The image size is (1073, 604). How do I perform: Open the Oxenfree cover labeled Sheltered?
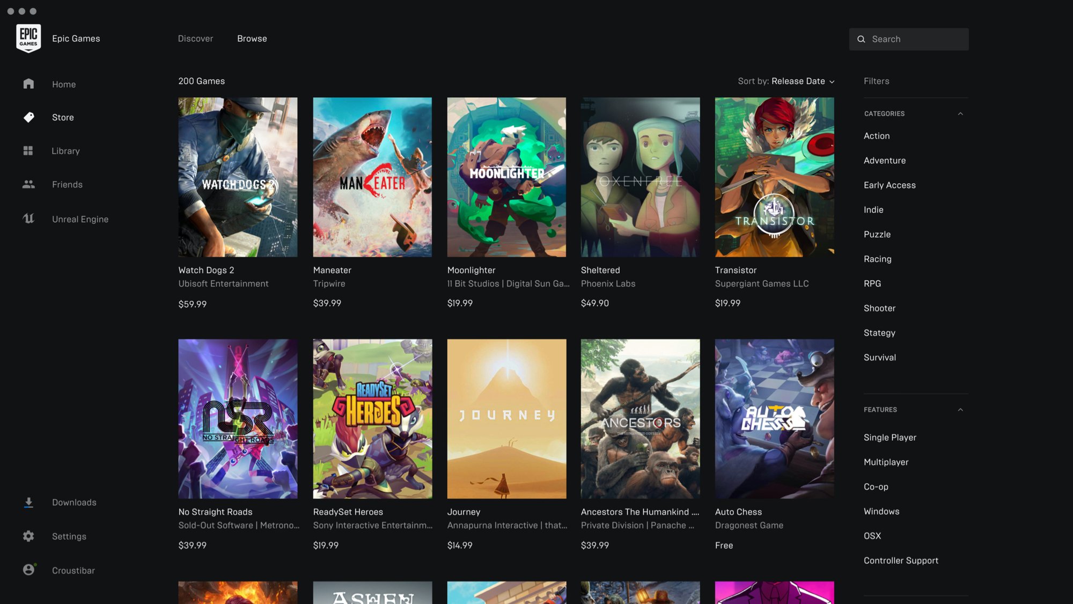(640, 177)
